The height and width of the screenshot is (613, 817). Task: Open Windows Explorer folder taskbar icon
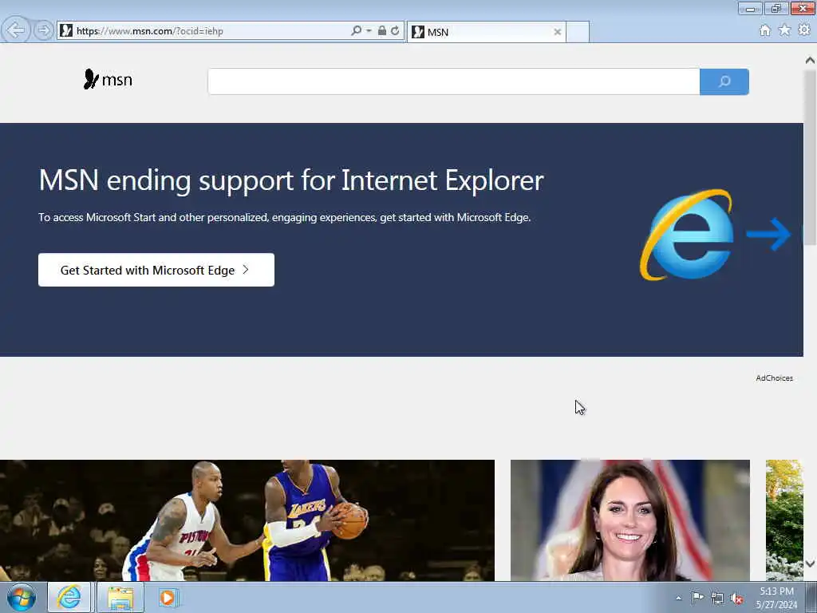tap(121, 597)
